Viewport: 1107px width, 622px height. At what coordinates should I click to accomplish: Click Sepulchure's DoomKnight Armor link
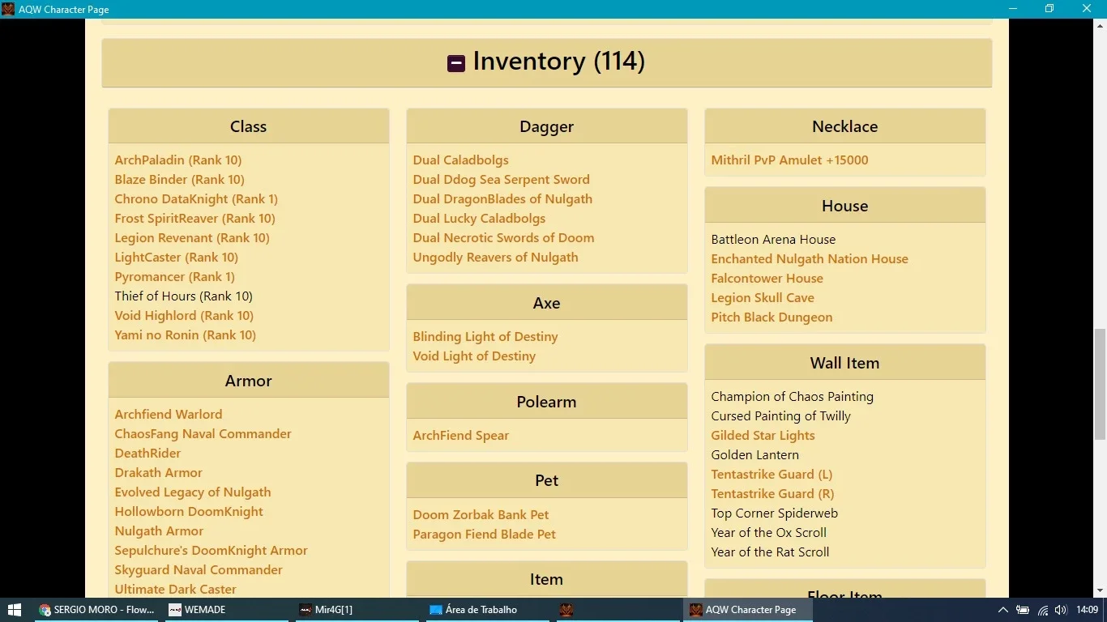[211, 551]
